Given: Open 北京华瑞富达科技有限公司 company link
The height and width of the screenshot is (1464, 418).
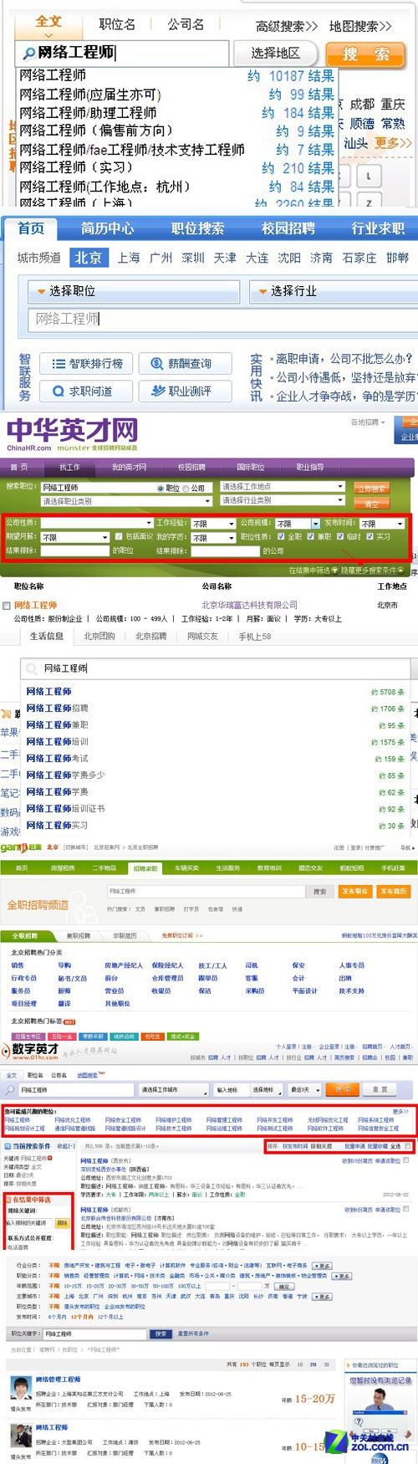Looking at the screenshot, I should point(249,605).
